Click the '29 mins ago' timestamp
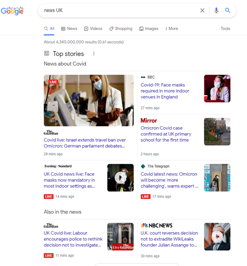 [x=53, y=154]
